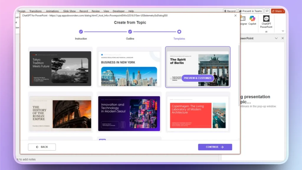Start recording with the Record button

point(231,11)
